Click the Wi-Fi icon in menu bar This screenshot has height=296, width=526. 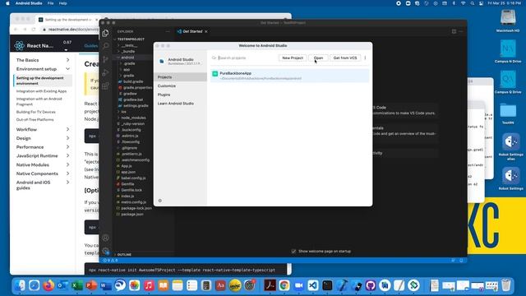tap(463, 3)
